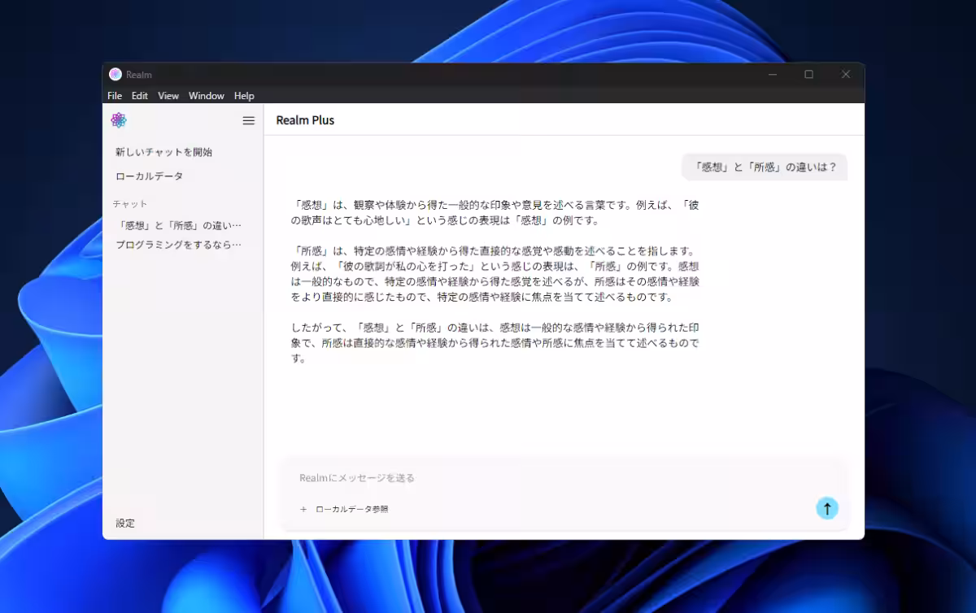Close the Realm window
The width and height of the screenshot is (976, 613).
pos(845,74)
